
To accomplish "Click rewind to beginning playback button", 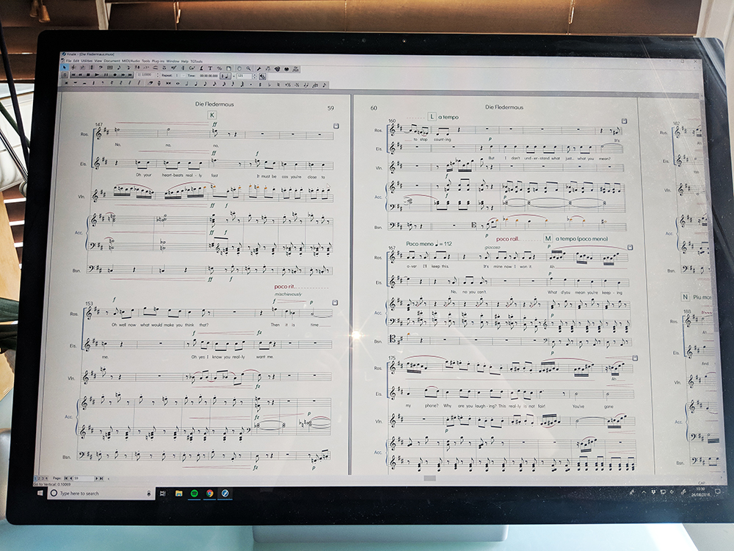I will (x=73, y=75).
